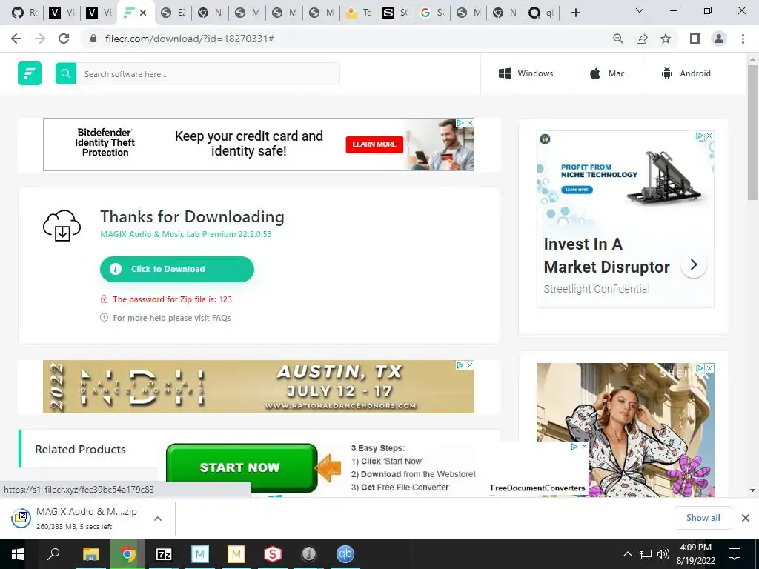Open the Windows Start menu

click(18, 554)
